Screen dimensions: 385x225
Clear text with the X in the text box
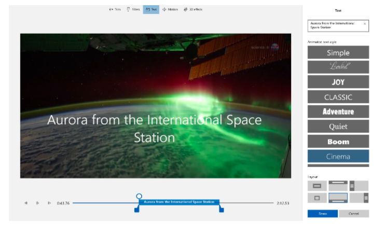tap(365, 24)
